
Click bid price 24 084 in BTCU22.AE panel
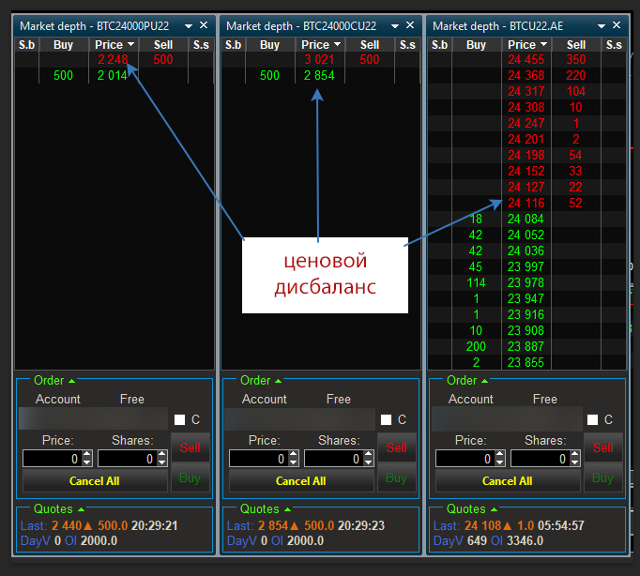(x=526, y=220)
